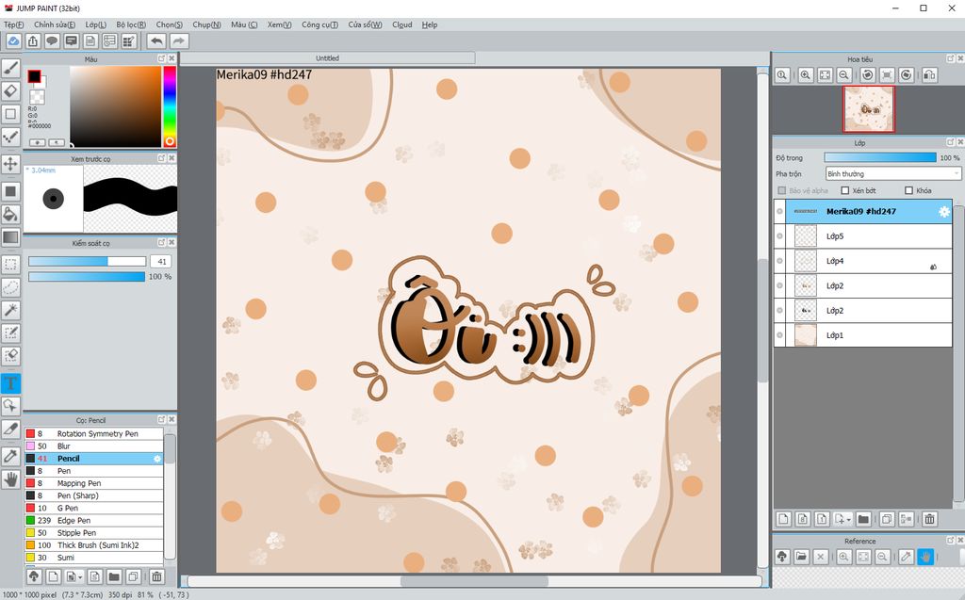
Task: Open the Chỉnh sửa(E) menu
Action: (55, 24)
